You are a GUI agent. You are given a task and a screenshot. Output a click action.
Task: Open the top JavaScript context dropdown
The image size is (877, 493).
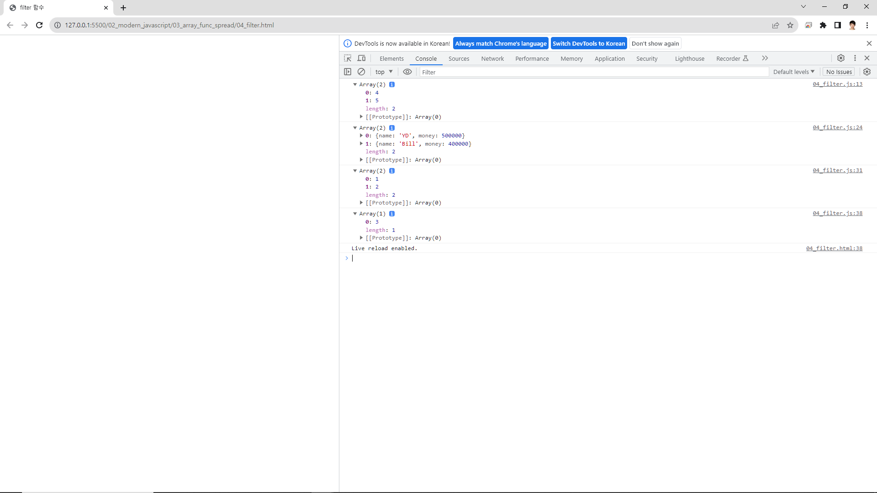(384, 72)
